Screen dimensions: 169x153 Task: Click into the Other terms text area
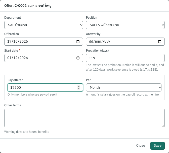pyautogui.click(x=84, y=118)
